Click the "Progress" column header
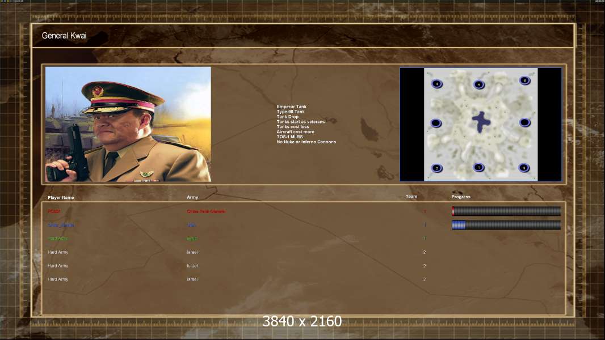This screenshot has width=605, height=340. point(461,197)
